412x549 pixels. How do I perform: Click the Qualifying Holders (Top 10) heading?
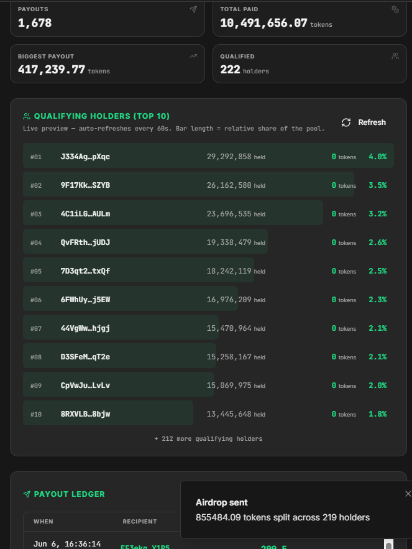click(x=101, y=116)
